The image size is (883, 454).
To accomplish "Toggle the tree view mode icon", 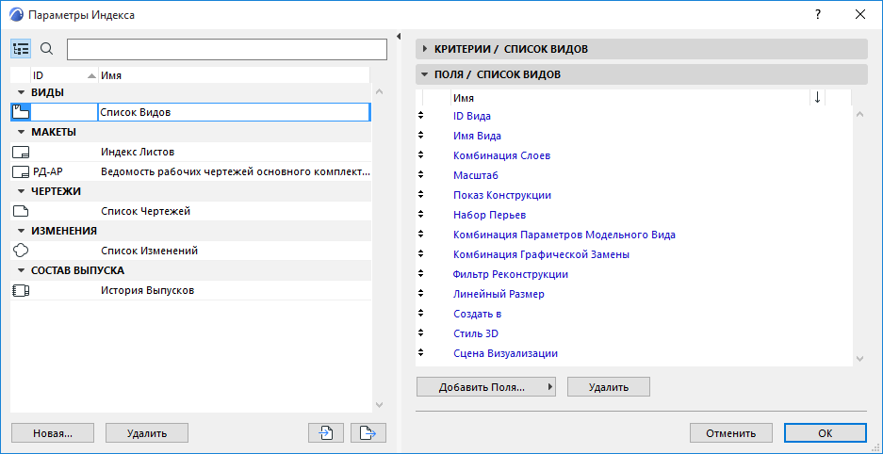I will tap(21, 49).
